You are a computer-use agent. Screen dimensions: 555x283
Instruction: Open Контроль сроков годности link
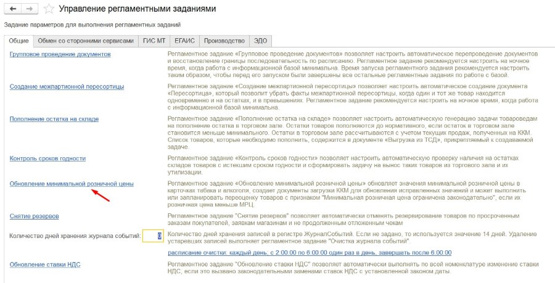[47, 158]
